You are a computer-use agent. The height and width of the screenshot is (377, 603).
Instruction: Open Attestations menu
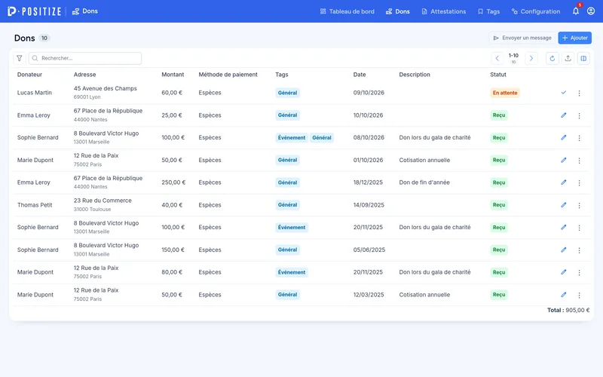pyautogui.click(x=444, y=11)
